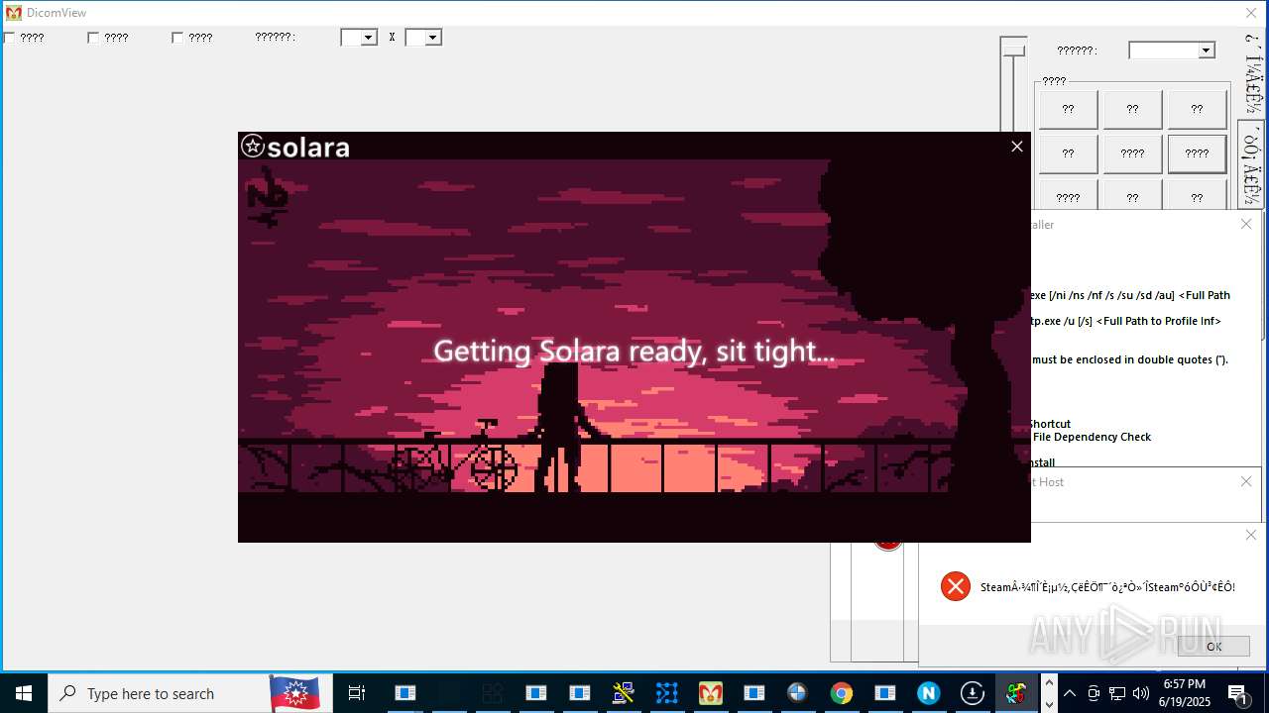Click the red error icon in Steam dialog
The height and width of the screenshot is (713, 1269).
[956, 586]
